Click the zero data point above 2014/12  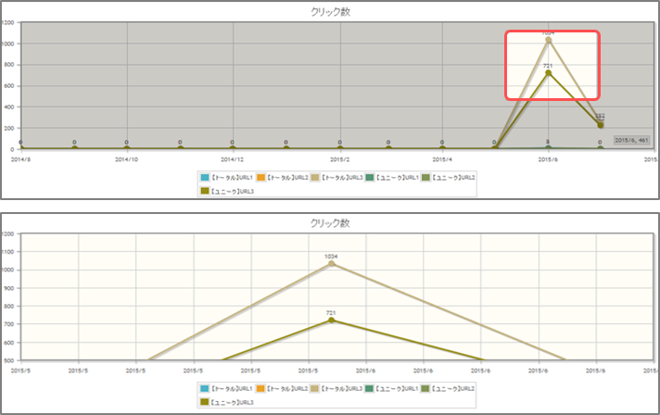[233, 148]
